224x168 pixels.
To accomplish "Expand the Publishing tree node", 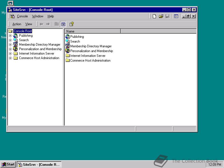I will pos(10,36).
